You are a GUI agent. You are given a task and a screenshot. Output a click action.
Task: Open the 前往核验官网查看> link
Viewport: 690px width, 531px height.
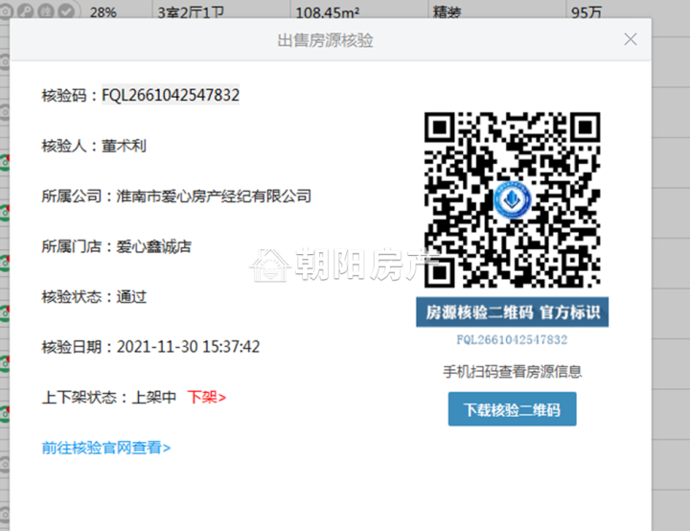[106, 447]
